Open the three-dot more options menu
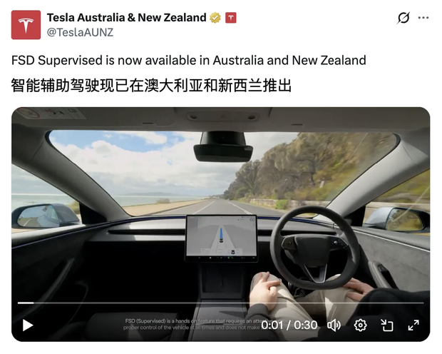Viewport: 442px width, 354px height. [423, 18]
